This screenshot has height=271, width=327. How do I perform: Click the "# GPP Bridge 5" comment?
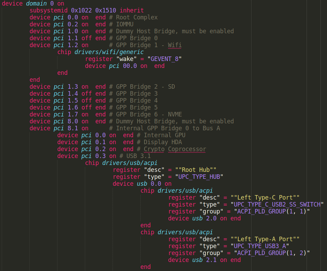click(x=133, y=107)
